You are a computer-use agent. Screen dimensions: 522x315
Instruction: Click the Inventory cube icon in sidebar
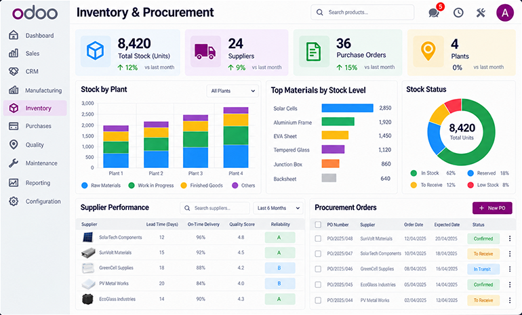tap(14, 108)
